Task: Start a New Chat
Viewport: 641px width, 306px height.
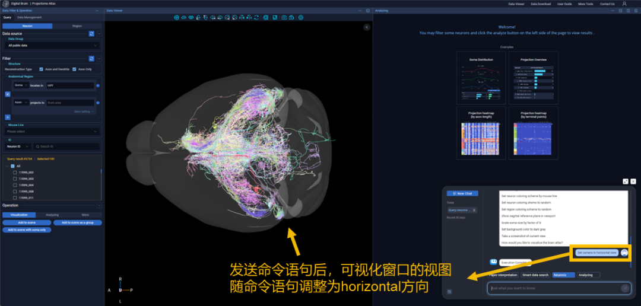Action: 462,193
